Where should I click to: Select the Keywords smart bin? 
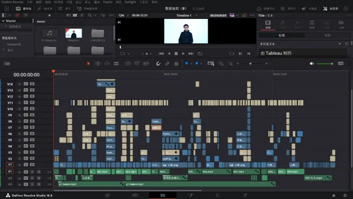click(13, 44)
